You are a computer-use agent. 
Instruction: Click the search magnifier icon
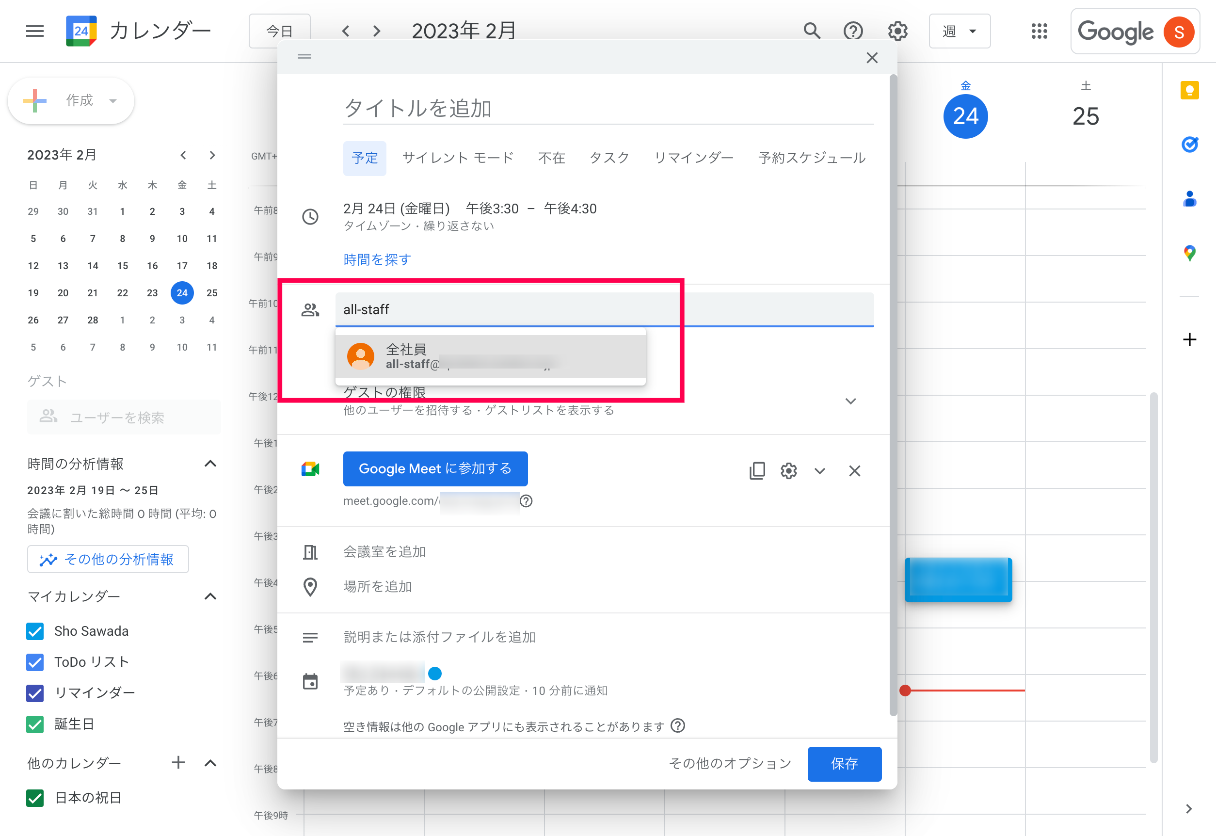coord(812,31)
